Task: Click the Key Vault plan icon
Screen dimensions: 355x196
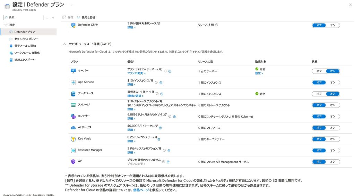Action: coord(73,139)
